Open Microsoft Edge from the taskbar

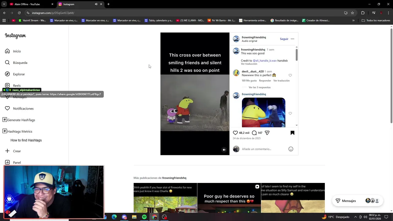(x=114, y=217)
